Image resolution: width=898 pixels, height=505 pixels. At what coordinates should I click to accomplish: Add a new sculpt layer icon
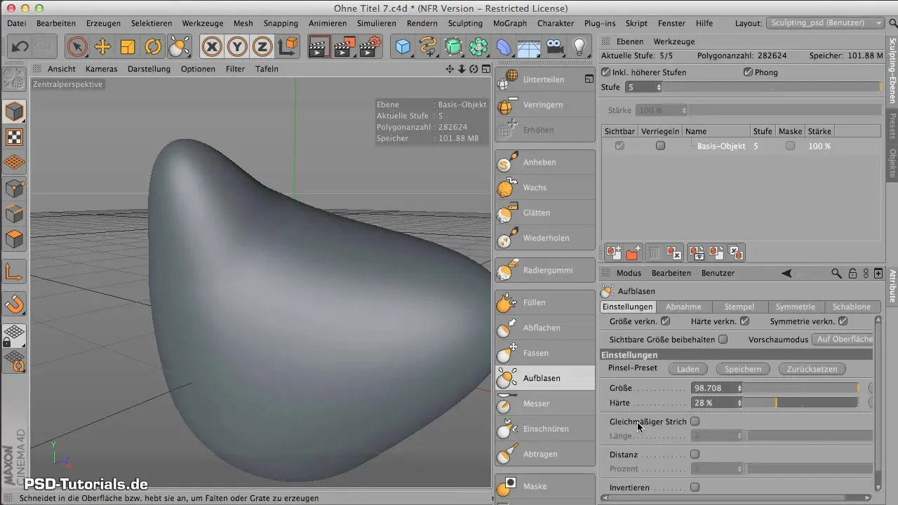pyautogui.click(x=613, y=252)
